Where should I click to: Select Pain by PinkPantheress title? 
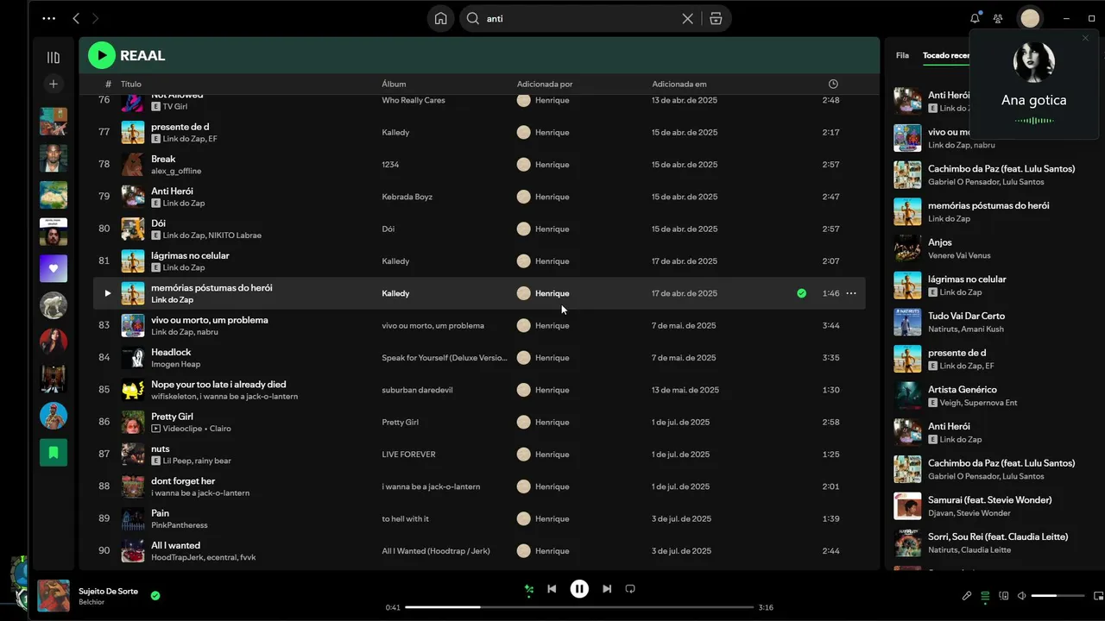[x=160, y=513]
